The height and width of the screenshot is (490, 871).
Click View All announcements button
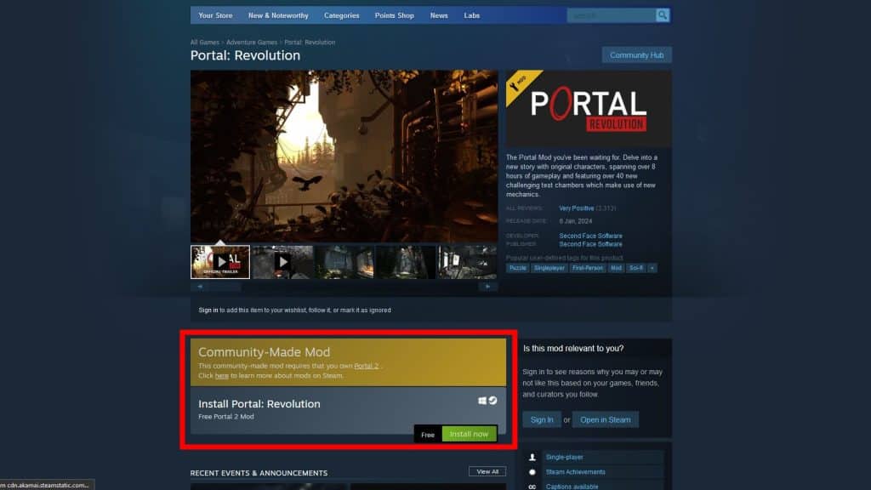pos(487,471)
